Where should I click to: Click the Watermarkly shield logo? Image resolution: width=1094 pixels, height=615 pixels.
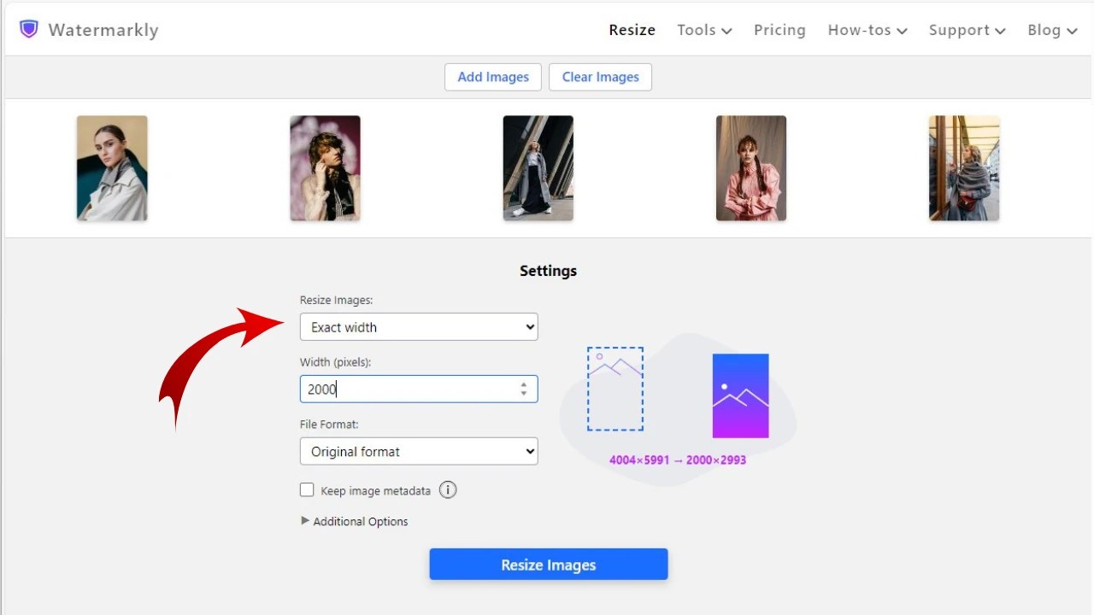pyautogui.click(x=28, y=28)
